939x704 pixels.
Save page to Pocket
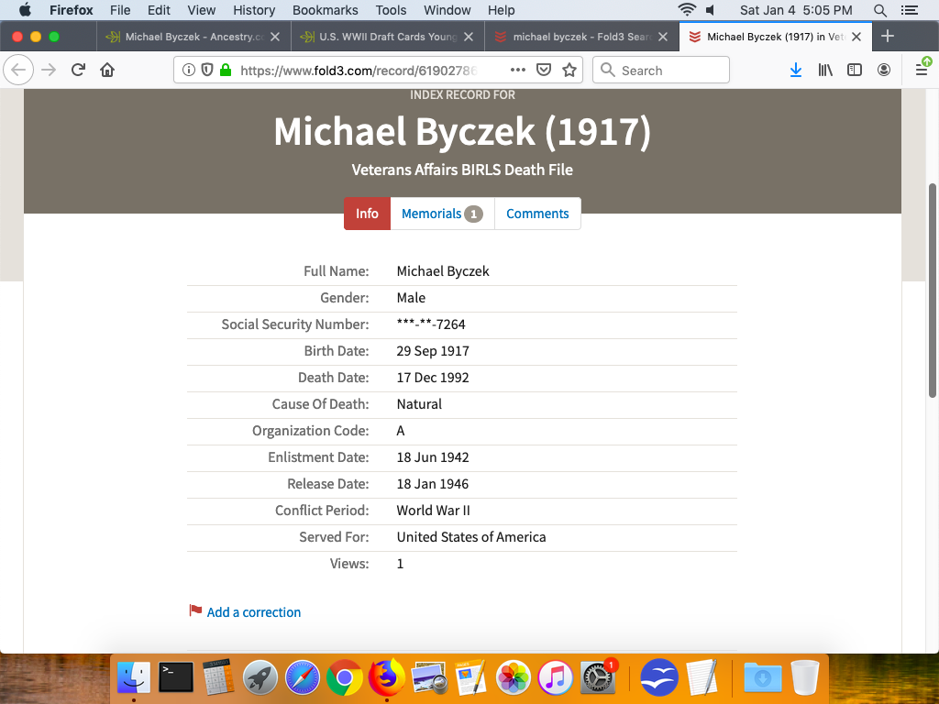click(x=544, y=71)
